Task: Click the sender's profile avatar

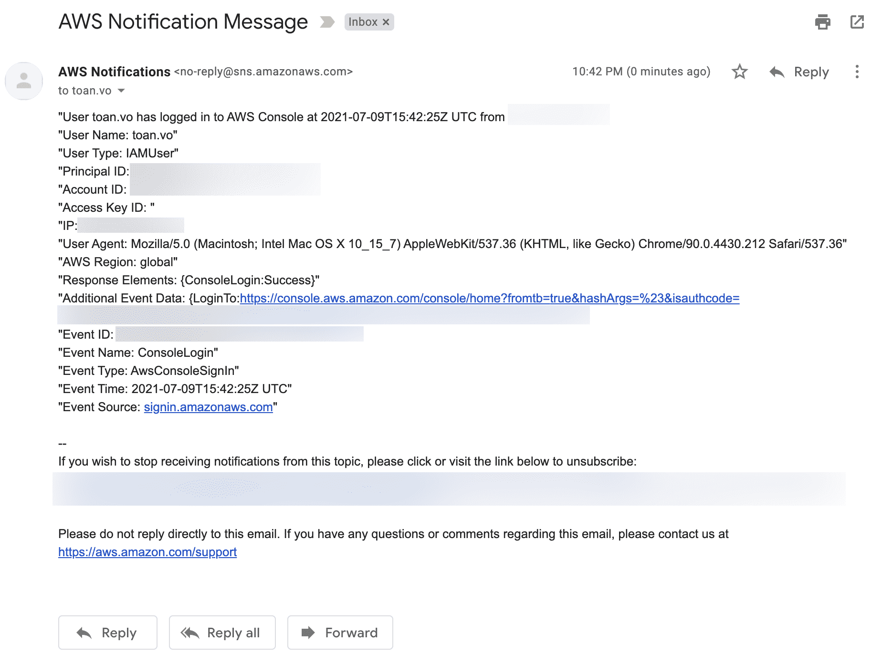Action: pyautogui.click(x=24, y=81)
